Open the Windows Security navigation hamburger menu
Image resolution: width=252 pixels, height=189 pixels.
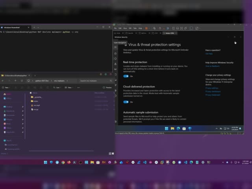click(x=115, y=47)
